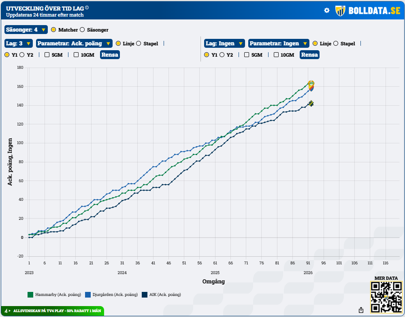Open the Lag: Ingen dropdown
Image resolution: width=405 pixels, height=317 pixels.
[225, 44]
